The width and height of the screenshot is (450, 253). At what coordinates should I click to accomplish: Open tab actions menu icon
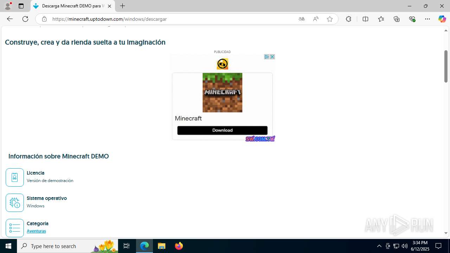pyautogui.click(x=21, y=6)
